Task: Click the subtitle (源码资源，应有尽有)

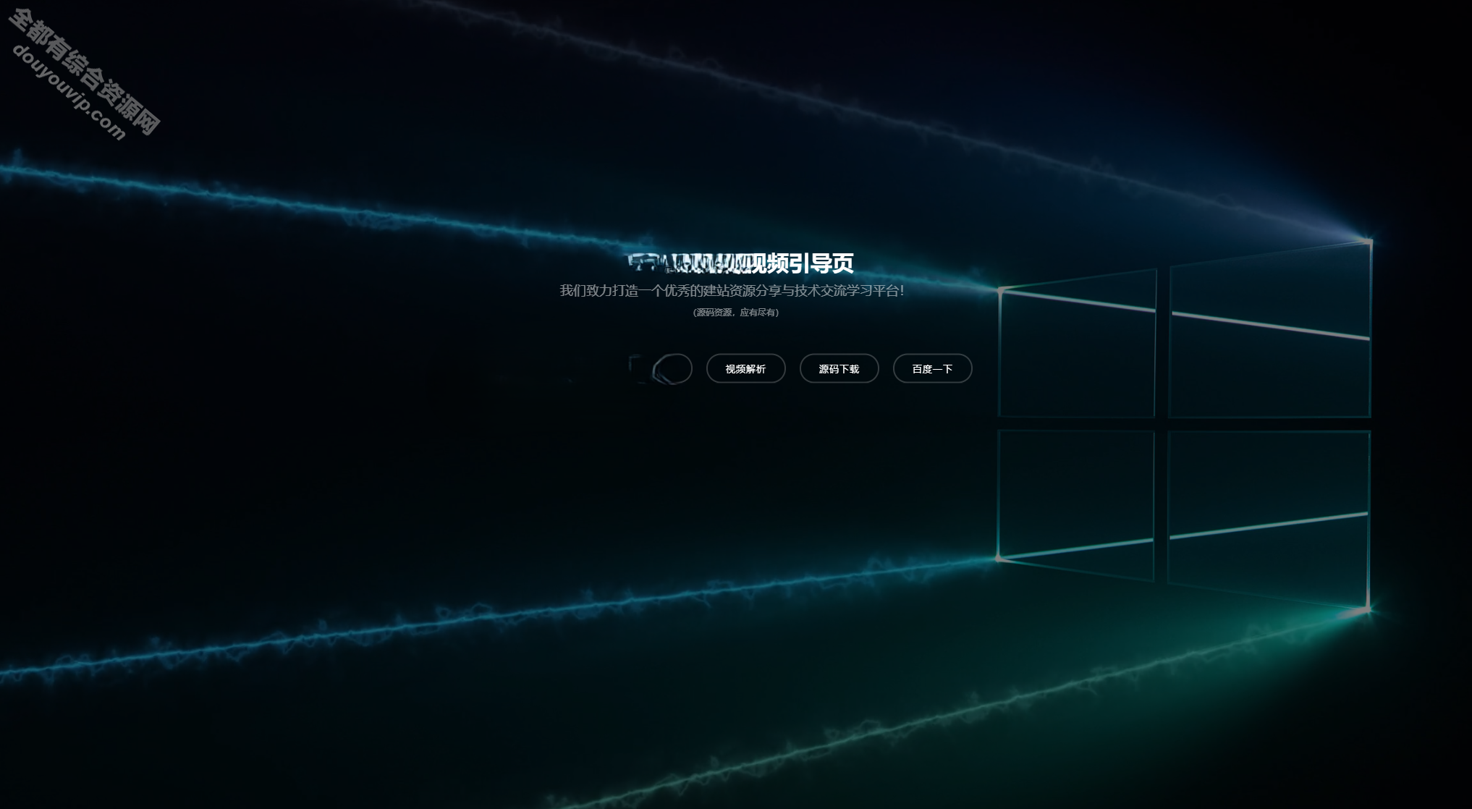Action: pos(736,313)
